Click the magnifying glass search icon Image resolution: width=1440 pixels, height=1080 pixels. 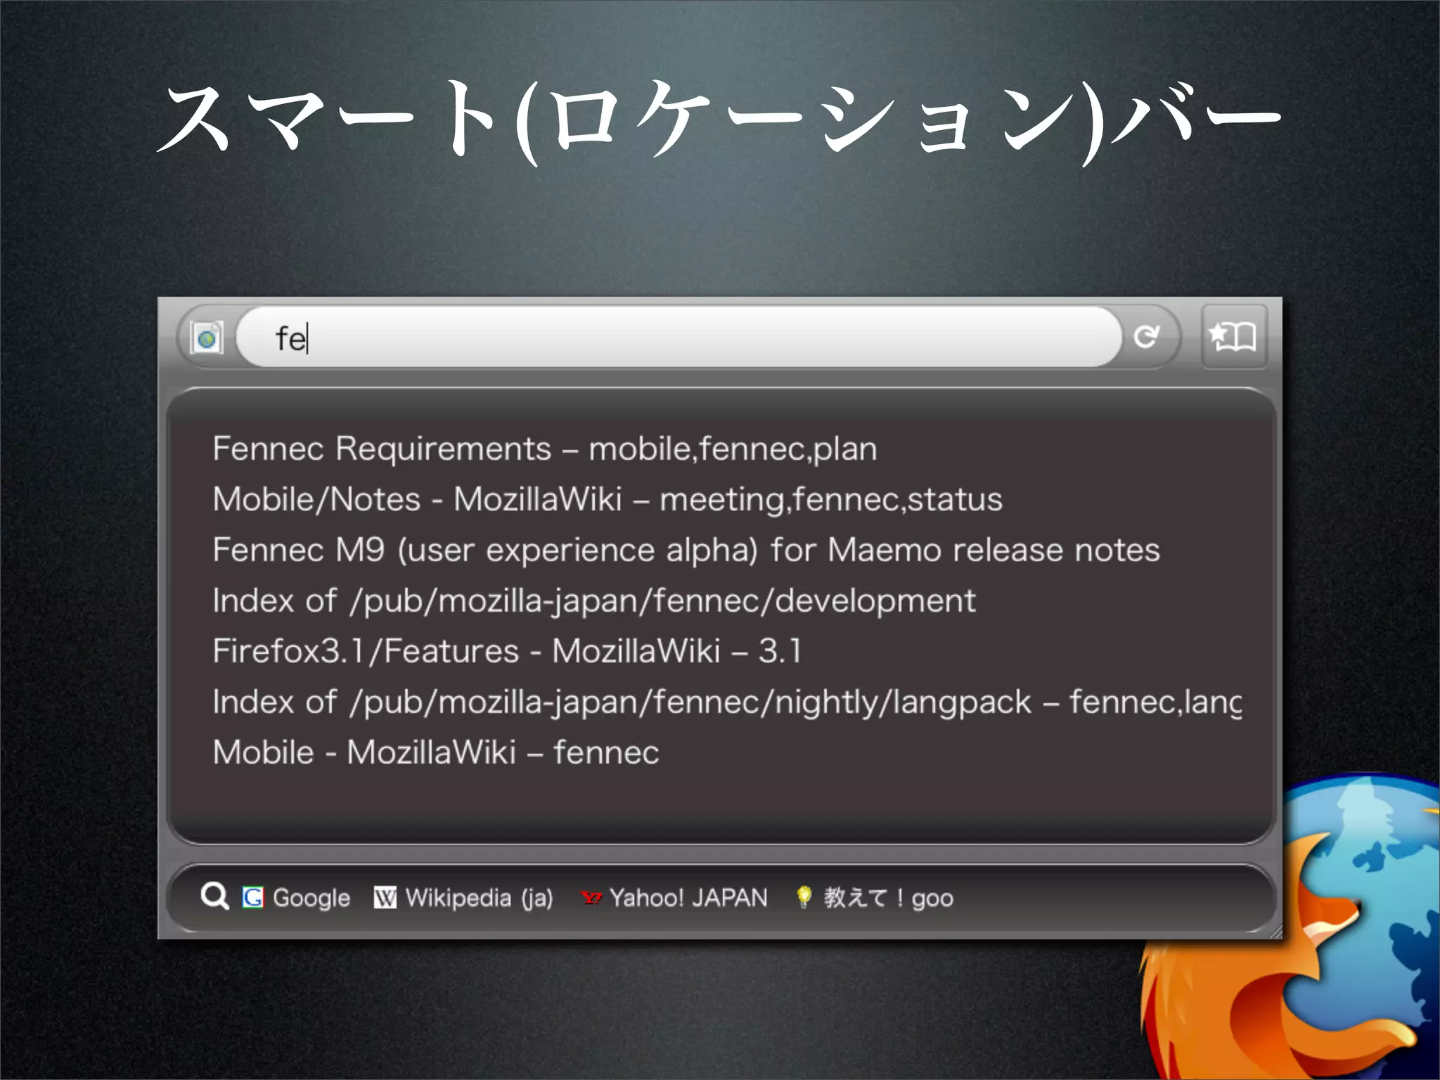click(214, 897)
